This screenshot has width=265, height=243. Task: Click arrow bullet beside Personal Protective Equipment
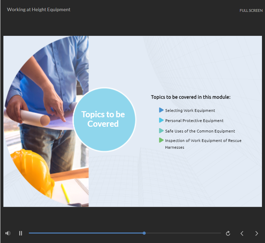(x=161, y=120)
